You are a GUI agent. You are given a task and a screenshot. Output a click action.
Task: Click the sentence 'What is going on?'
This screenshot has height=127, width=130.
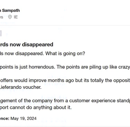pyautogui.click(x=65, y=53)
